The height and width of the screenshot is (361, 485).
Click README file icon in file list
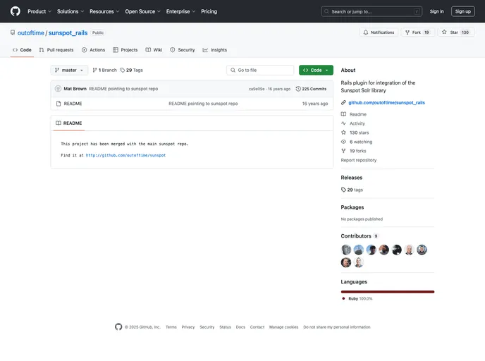tap(59, 104)
